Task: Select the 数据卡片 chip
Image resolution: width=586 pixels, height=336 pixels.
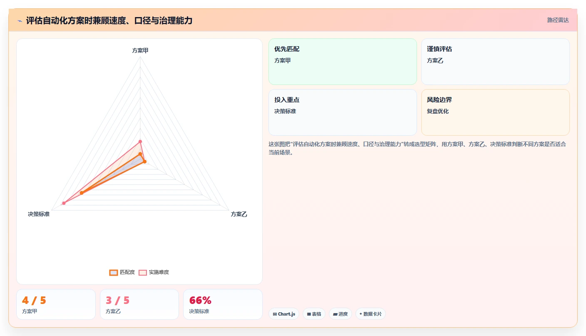Action: click(370, 314)
